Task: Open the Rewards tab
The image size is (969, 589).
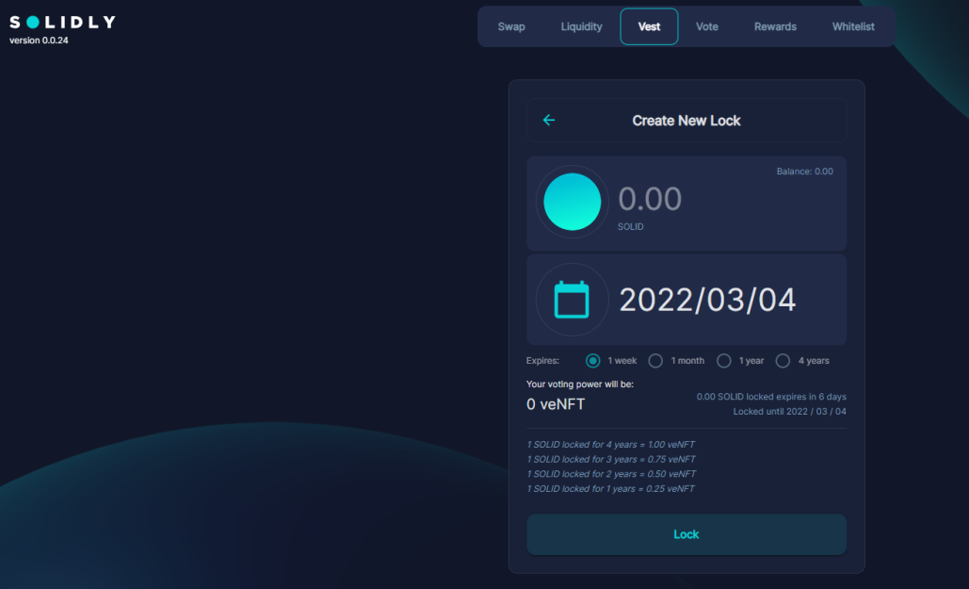Action: [775, 26]
